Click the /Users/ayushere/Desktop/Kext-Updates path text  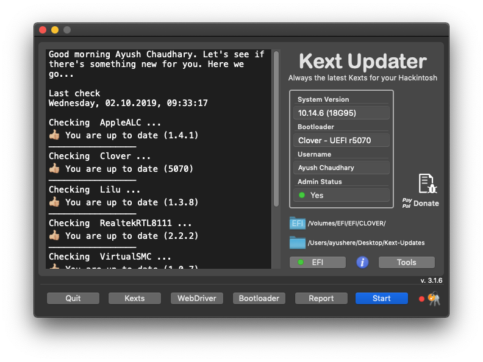coord(367,243)
